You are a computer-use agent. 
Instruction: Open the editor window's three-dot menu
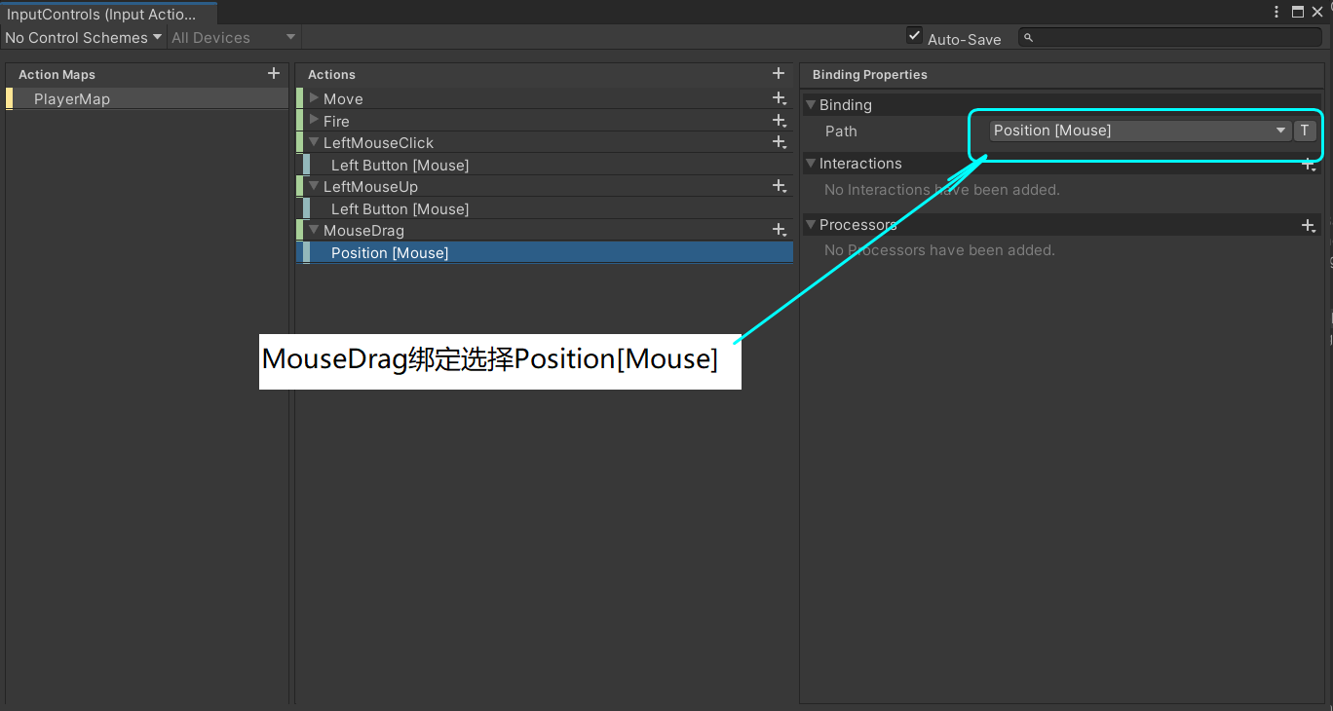(x=1276, y=12)
